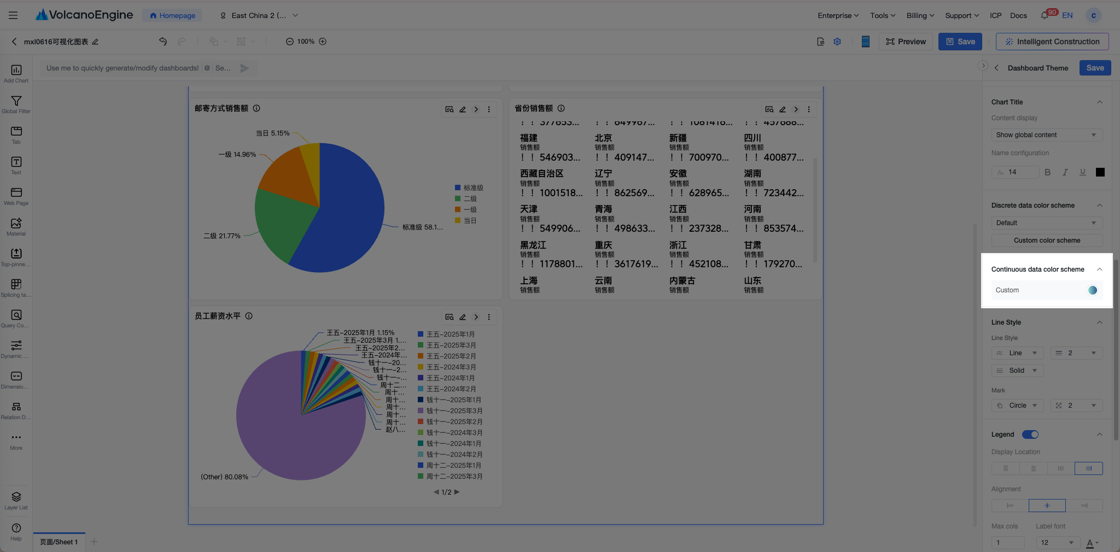Open the Layer List panel
The width and height of the screenshot is (1120, 552).
click(16, 500)
